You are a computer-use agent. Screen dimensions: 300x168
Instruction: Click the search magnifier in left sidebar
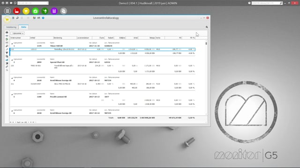[x=7, y=46]
